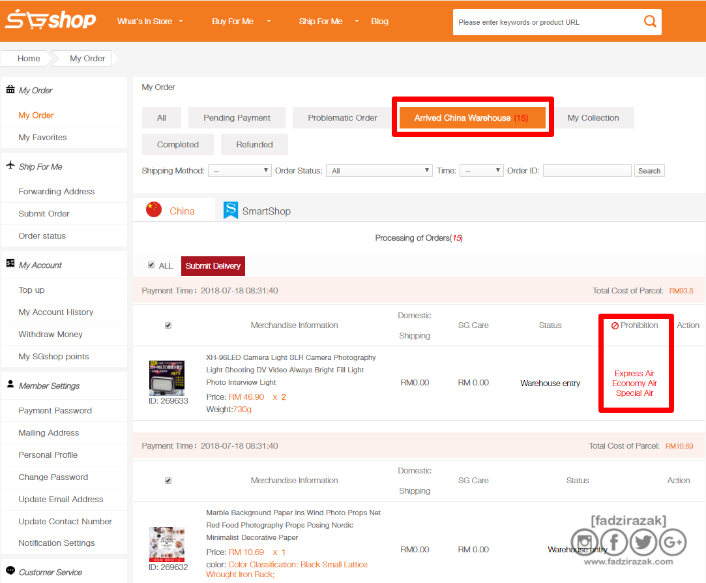
Task: Uncheck the marble background paper order checkbox
Action: tap(168, 481)
